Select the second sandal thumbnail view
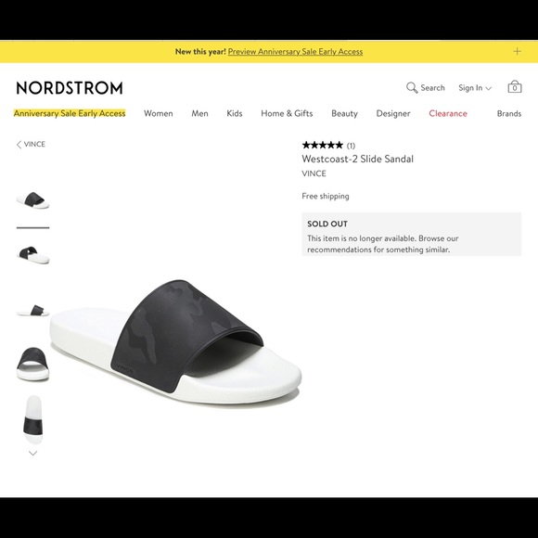This screenshot has width=538, height=538. pos(33,254)
